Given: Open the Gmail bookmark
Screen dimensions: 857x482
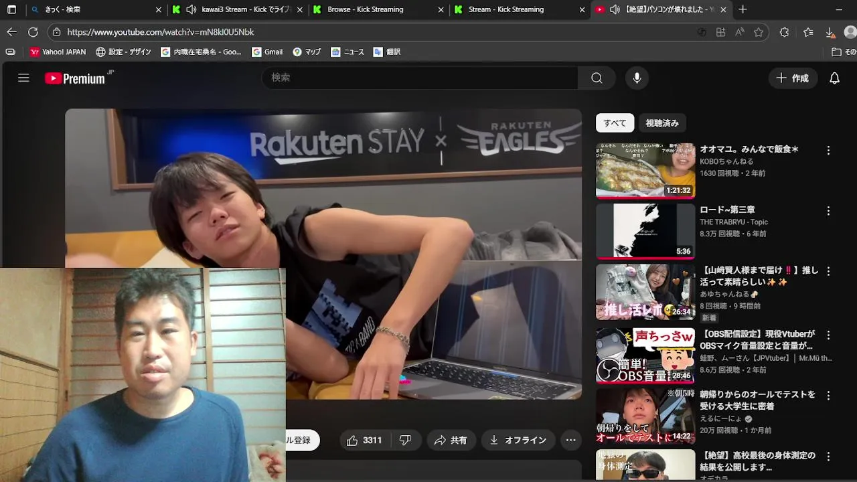Looking at the screenshot, I should pos(266,52).
